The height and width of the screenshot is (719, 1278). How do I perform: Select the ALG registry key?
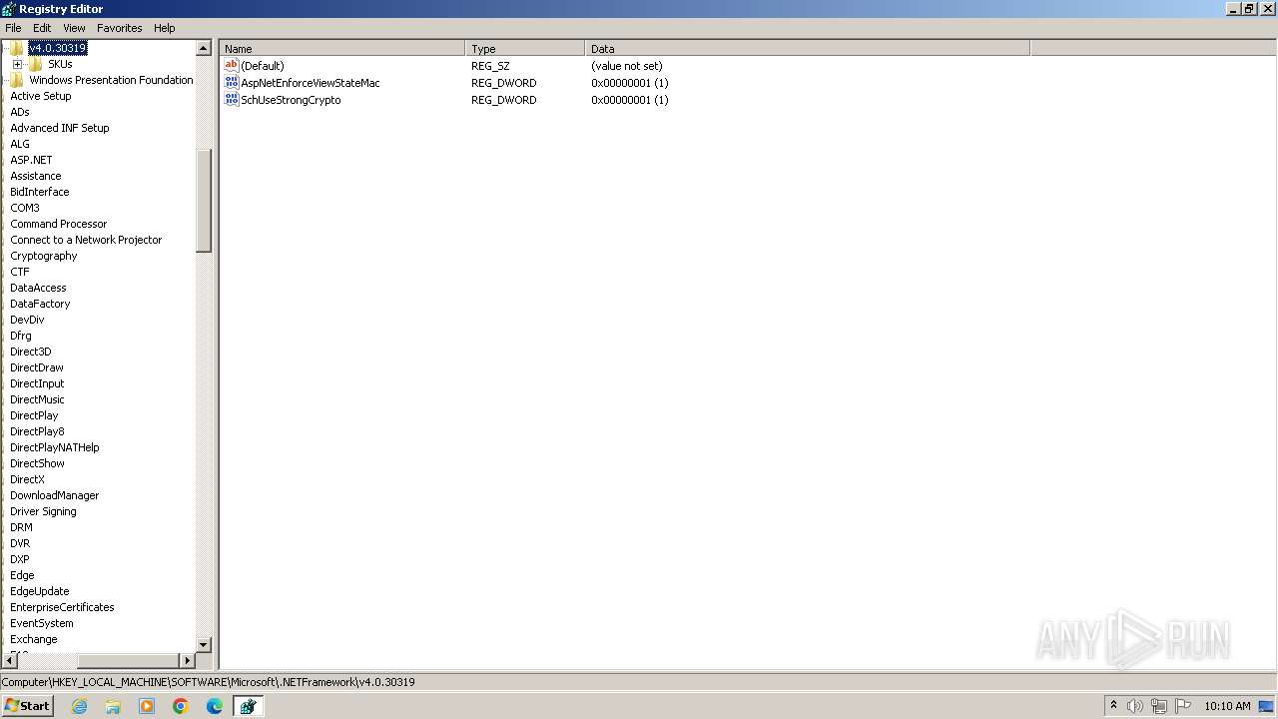(x=20, y=144)
